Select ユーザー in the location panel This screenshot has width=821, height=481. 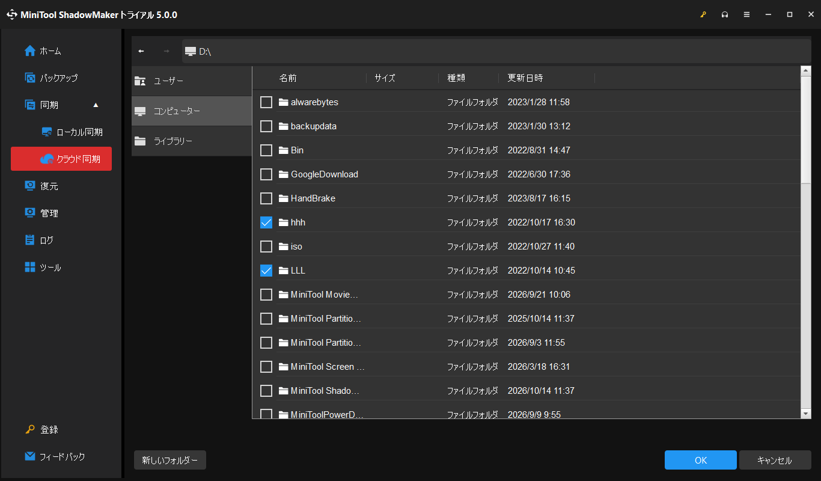pos(192,81)
